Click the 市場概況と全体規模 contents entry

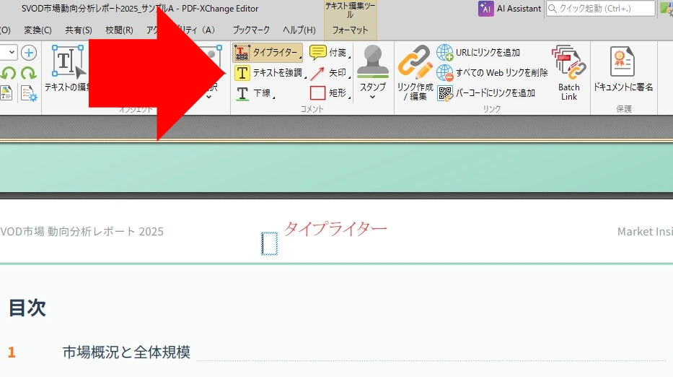point(127,352)
